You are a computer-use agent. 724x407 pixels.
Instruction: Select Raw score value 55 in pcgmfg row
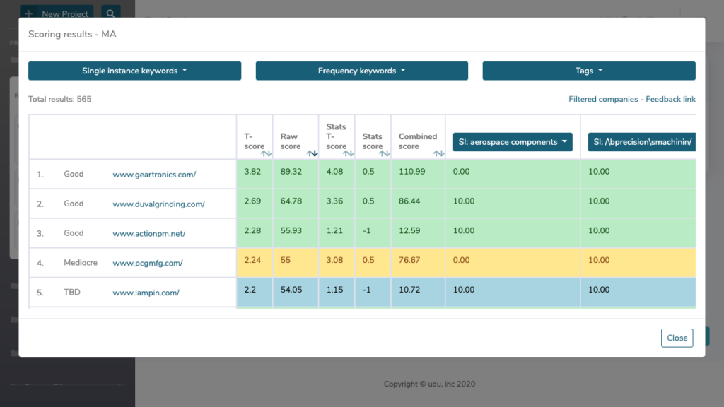pos(286,260)
